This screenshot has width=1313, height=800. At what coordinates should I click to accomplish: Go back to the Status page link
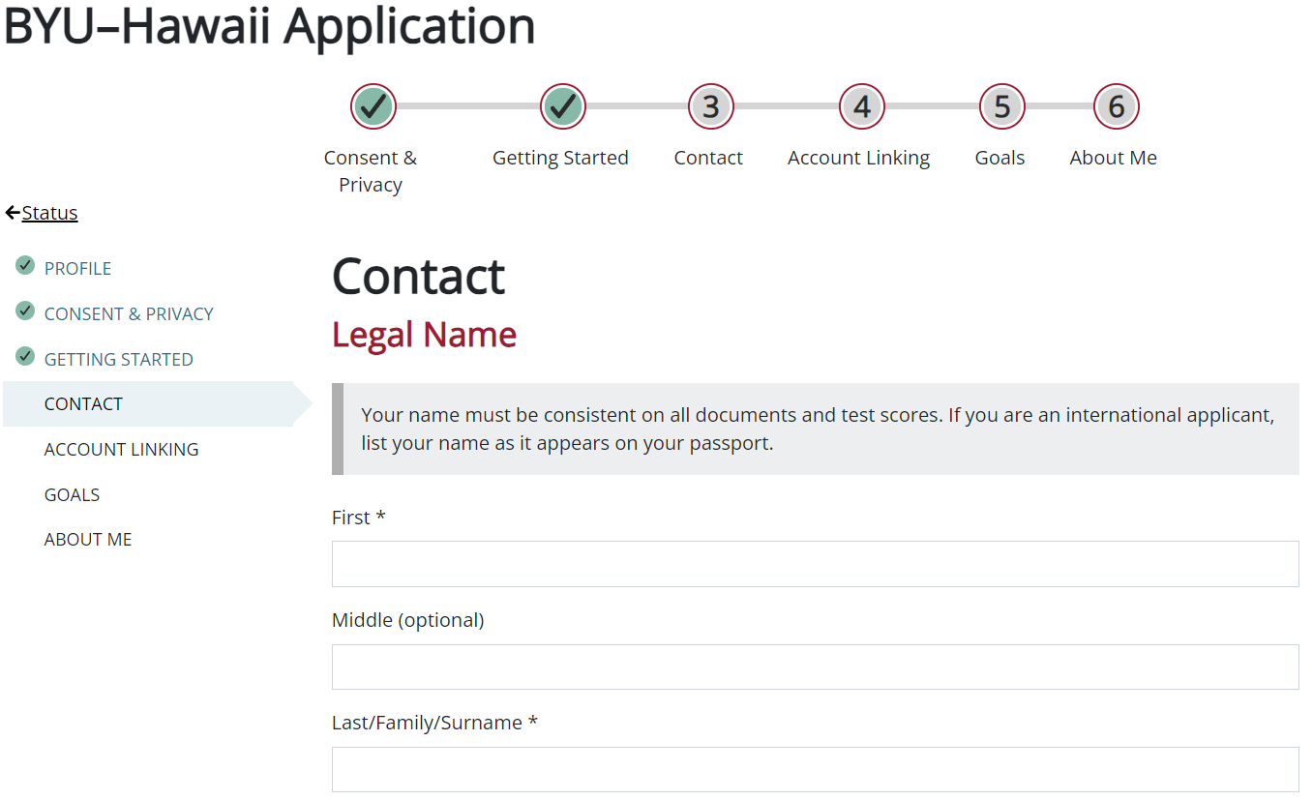click(49, 213)
